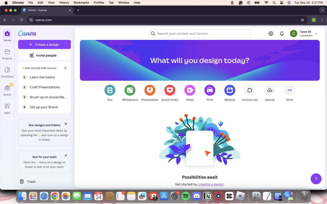Open Spotify from the Dock

click(x=186, y=196)
